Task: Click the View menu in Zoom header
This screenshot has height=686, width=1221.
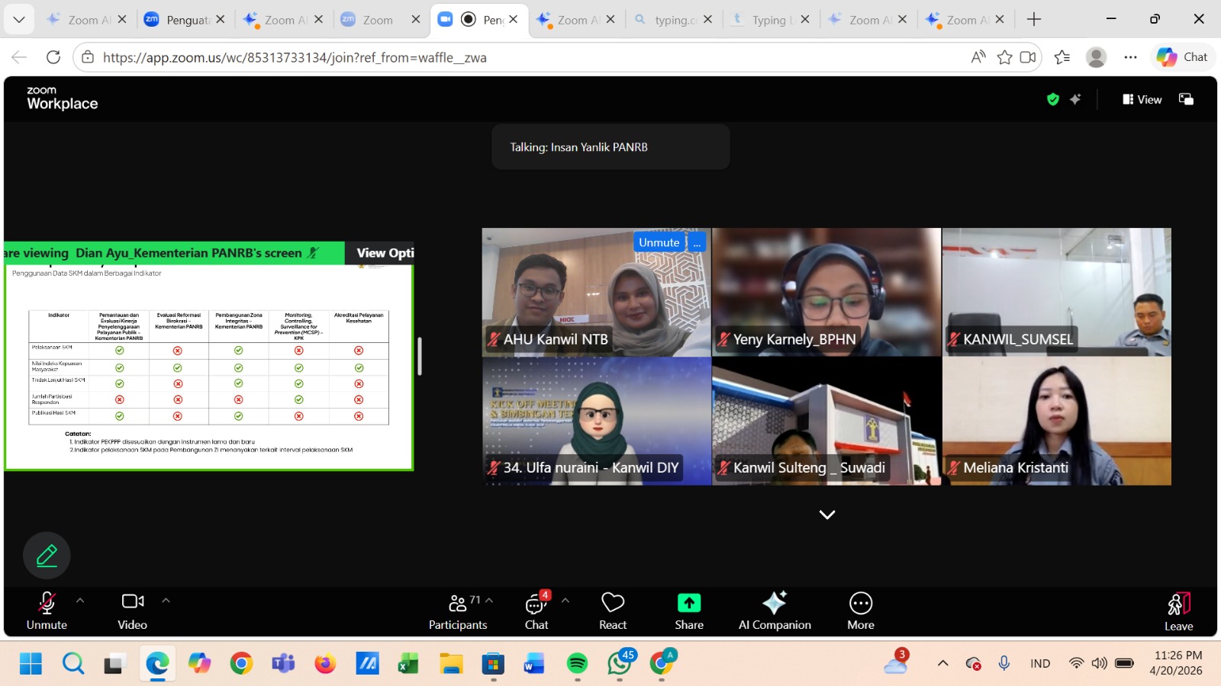Action: click(1142, 99)
